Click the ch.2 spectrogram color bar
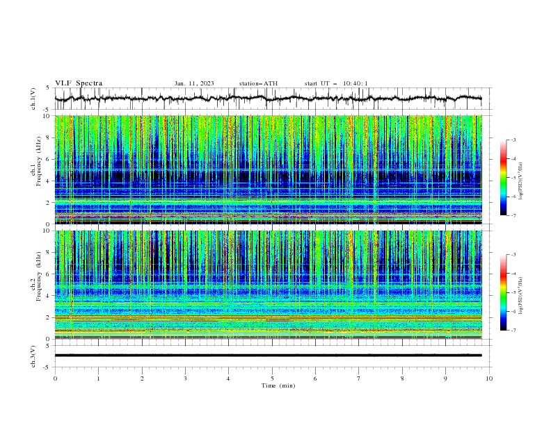The width and height of the screenshot is (551, 425). tap(503, 292)
